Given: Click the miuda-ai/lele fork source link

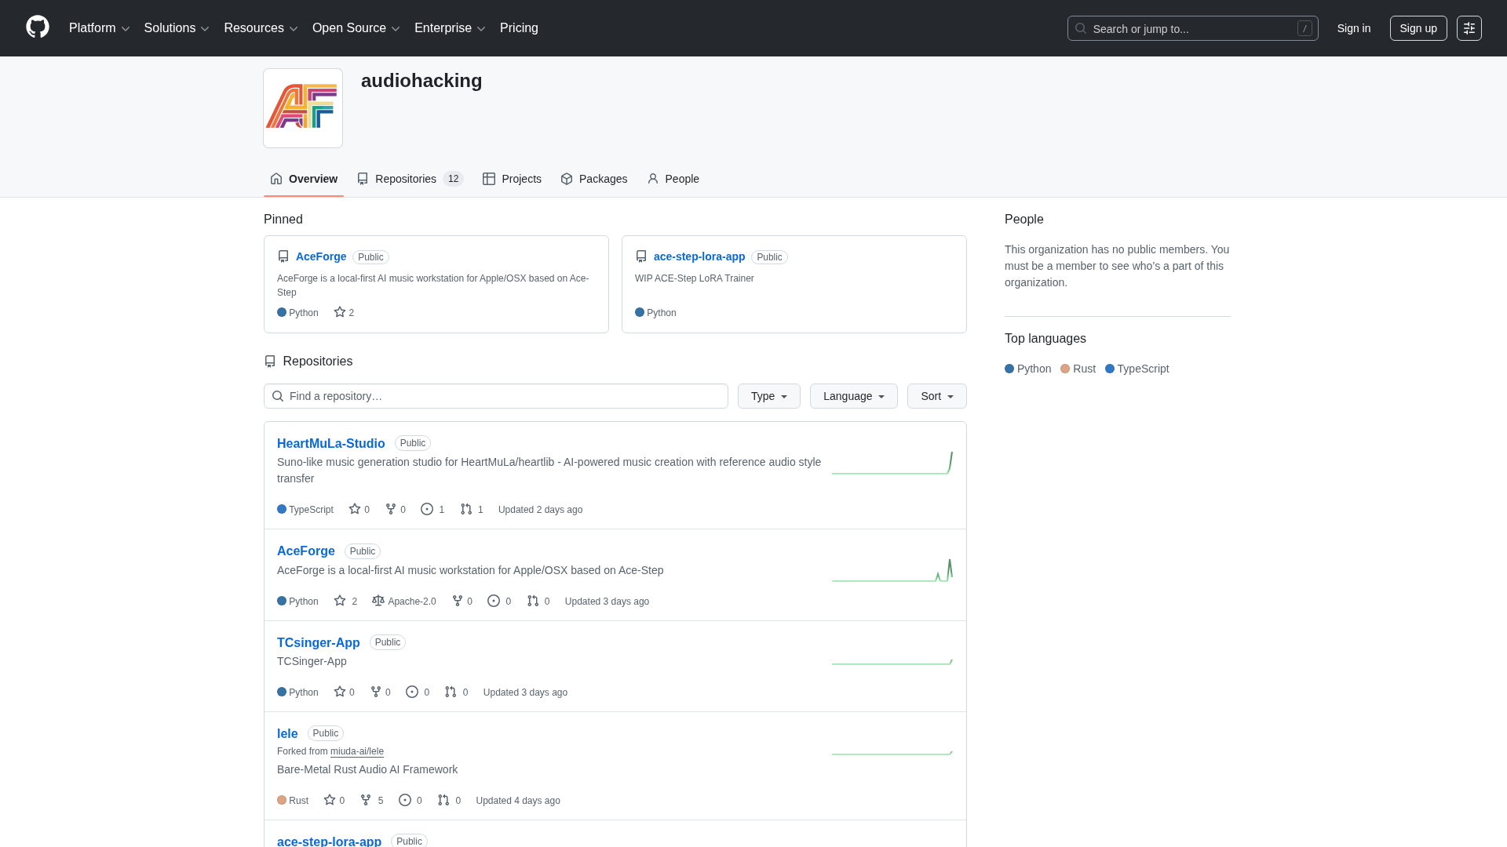Looking at the screenshot, I should point(356,751).
